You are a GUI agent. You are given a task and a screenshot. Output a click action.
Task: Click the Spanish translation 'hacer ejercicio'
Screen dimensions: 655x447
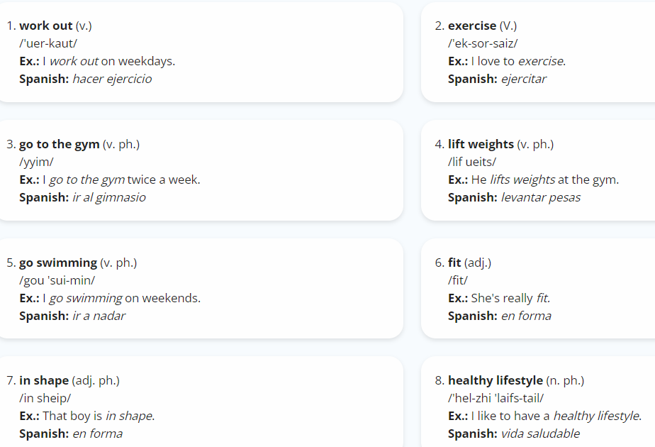[x=112, y=79]
